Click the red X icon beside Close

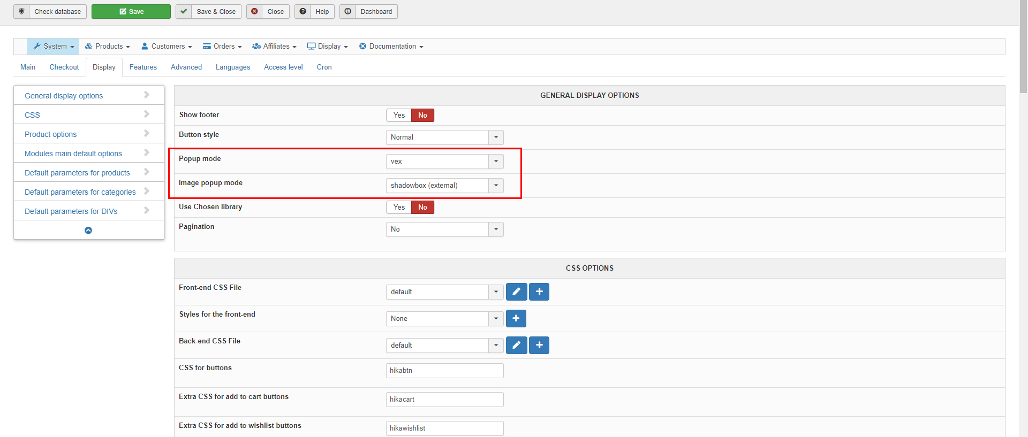[254, 11]
